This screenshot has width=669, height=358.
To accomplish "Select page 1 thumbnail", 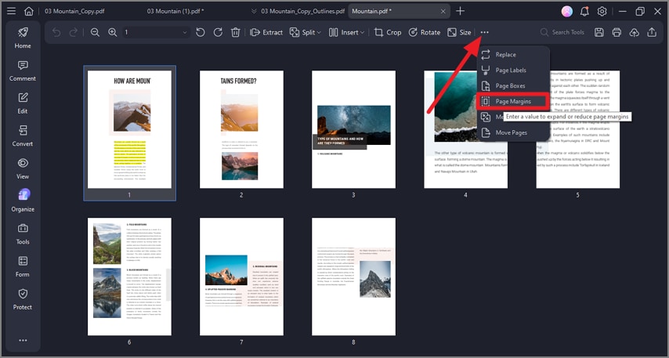I will tap(129, 129).
